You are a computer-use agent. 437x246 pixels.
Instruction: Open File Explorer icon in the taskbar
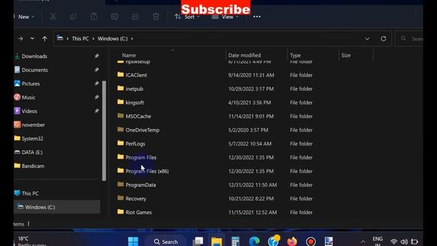216,241
